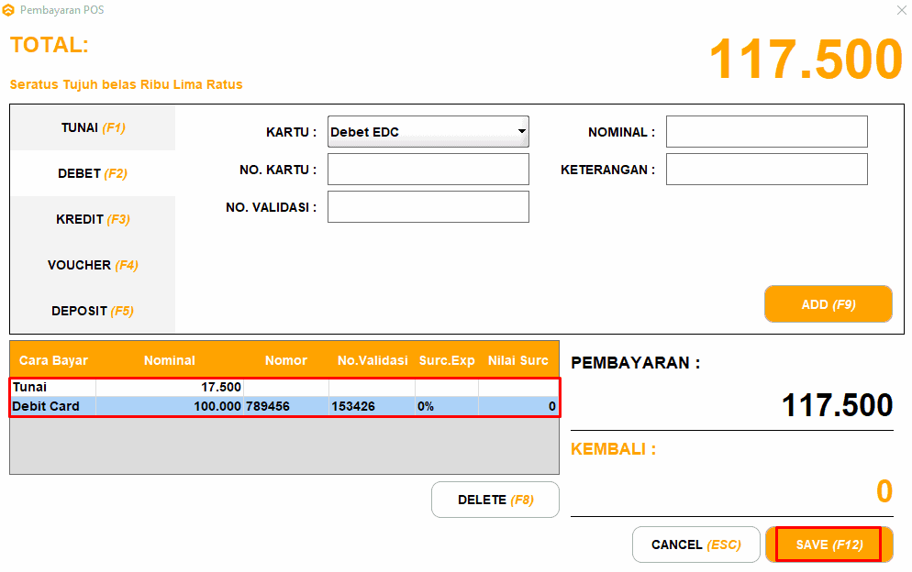
Task: Click the 17.500 nominal cell
Action: [169, 387]
